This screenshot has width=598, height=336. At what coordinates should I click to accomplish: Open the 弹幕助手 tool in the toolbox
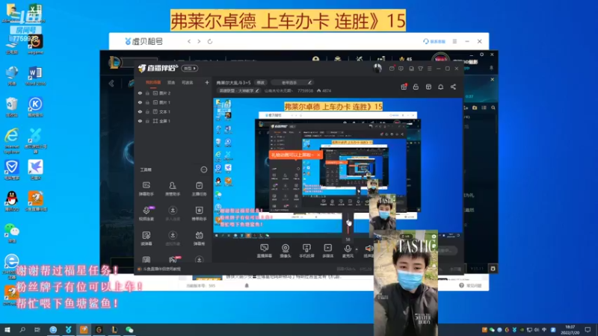click(x=146, y=188)
